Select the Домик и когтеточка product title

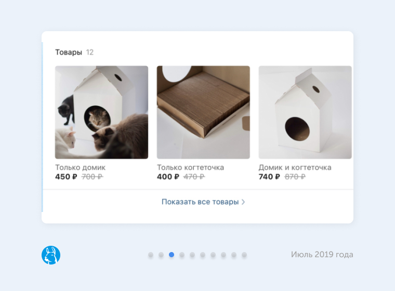point(295,167)
